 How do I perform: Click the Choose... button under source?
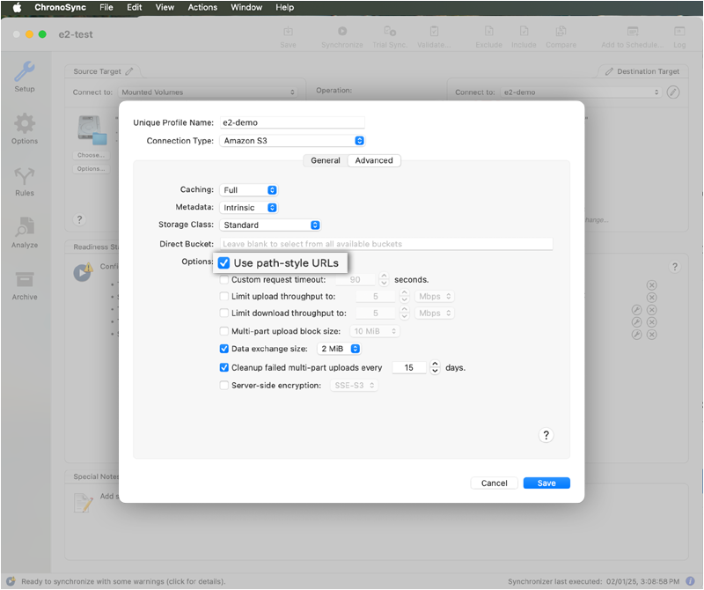tap(91, 155)
